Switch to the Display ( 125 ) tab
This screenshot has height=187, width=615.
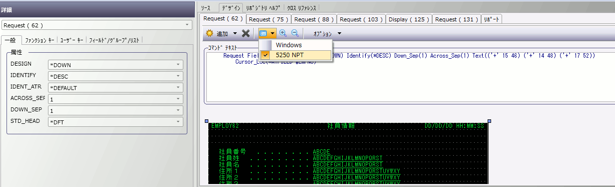pos(409,19)
